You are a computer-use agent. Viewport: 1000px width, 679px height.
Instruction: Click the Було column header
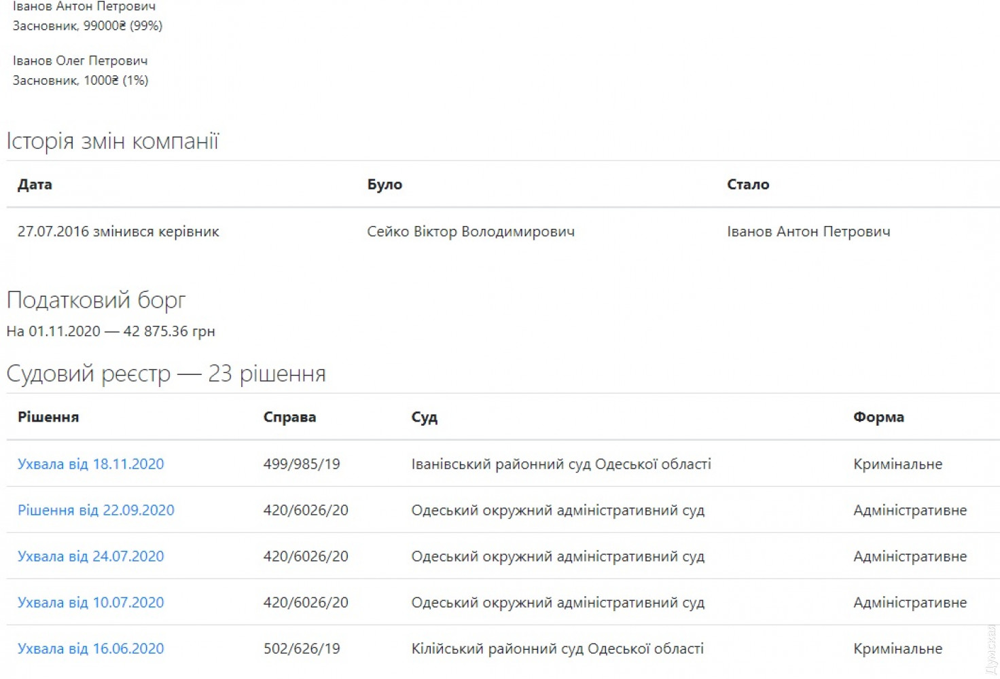385,185
